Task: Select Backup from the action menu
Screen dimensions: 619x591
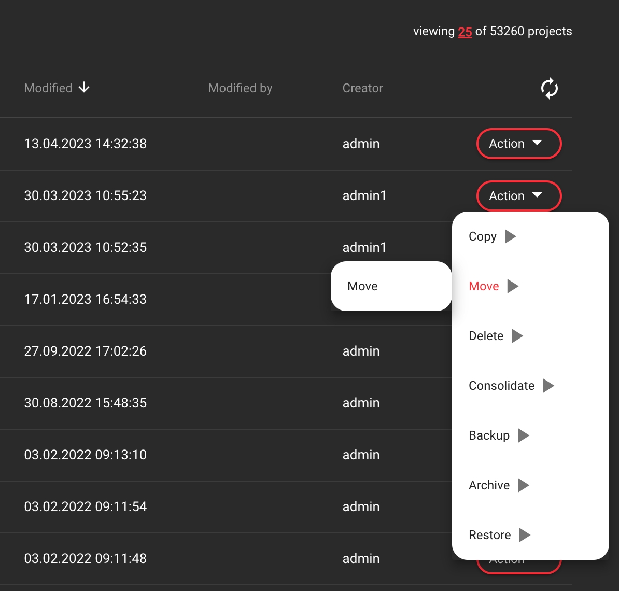Action: pos(489,435)
